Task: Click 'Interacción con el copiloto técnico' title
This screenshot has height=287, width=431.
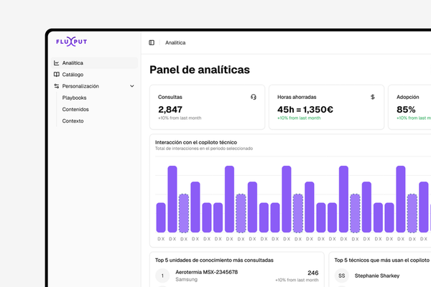Action: click(196, 142)
